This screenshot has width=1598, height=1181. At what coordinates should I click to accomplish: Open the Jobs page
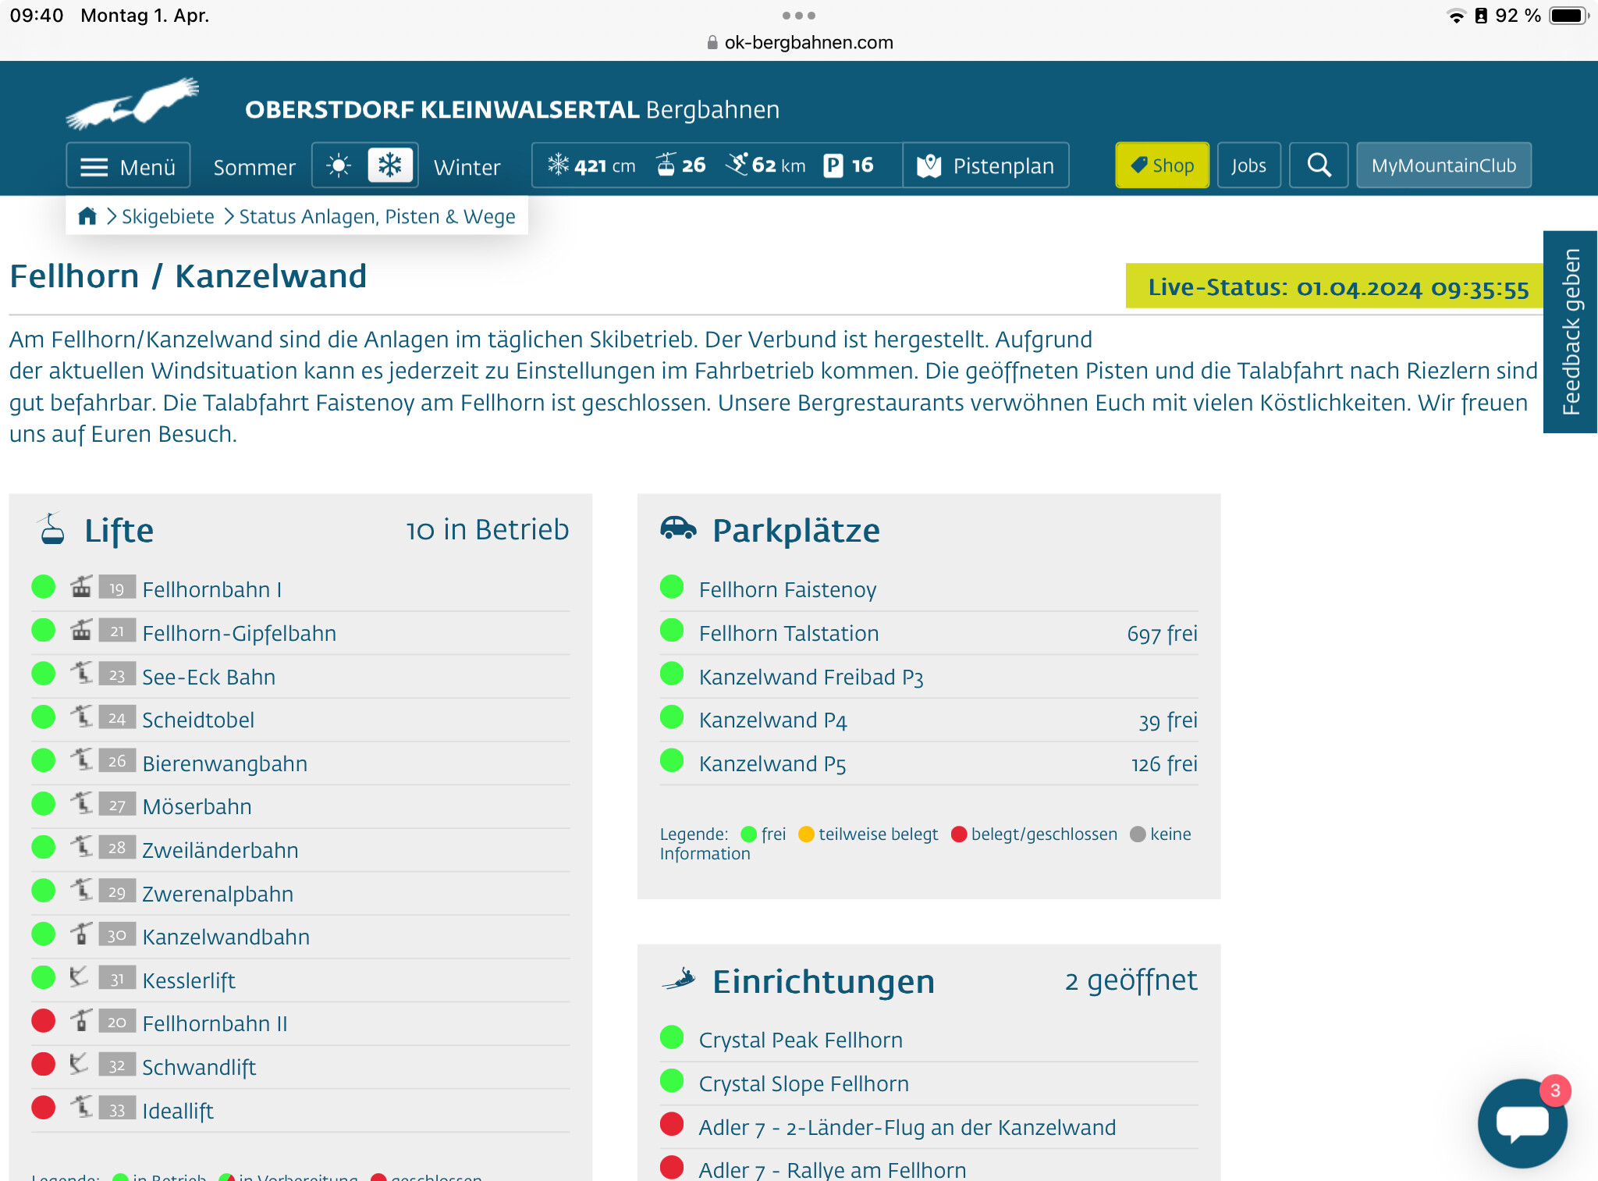tap(1248, 165)
